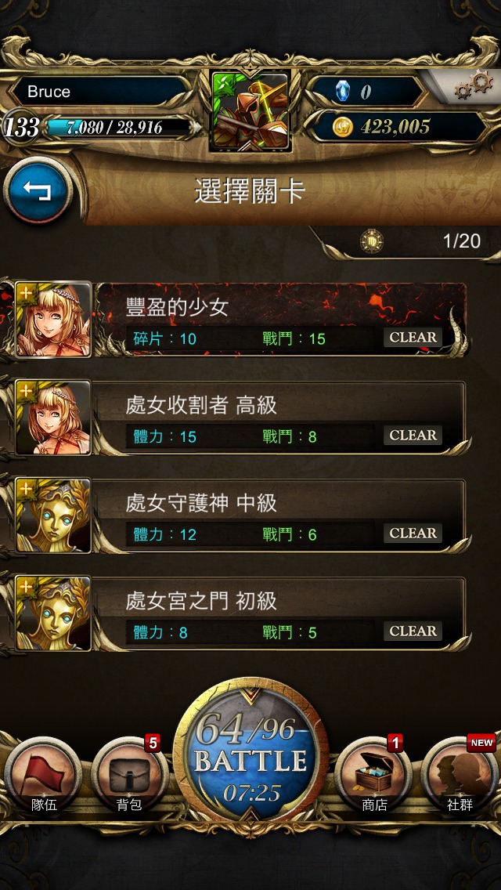Open settings via the gears icon

tap(473, 86)
